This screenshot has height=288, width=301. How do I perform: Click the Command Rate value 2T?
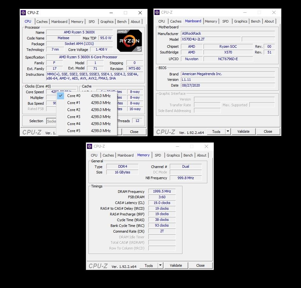click(162, 231)
